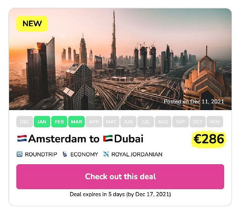Select the DEC month chip
242x215 pixels.
point(25,122)
